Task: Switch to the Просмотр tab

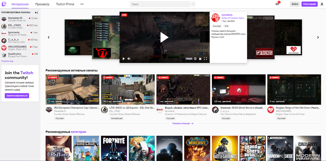Action: [42, 4]
